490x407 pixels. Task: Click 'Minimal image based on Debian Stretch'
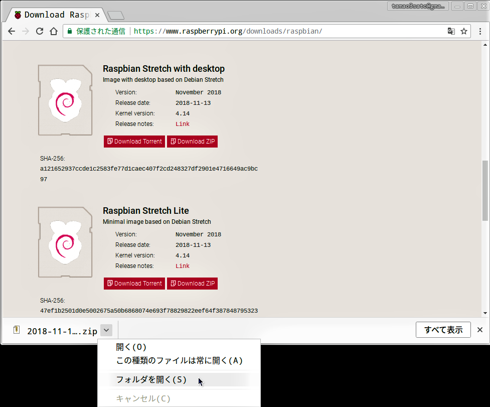pyautogui.click(x=157, y=222)
